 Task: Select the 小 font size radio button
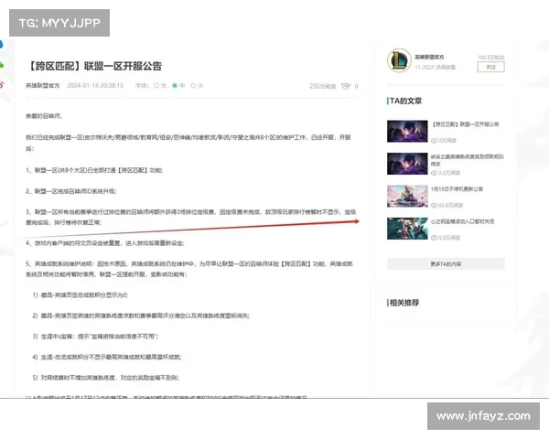pyautogui.click(x=193, y=85)
